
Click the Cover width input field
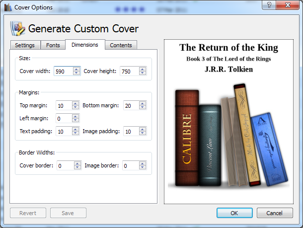[64, 72]
